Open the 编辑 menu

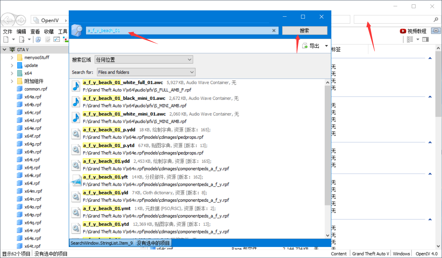(21, 31)
